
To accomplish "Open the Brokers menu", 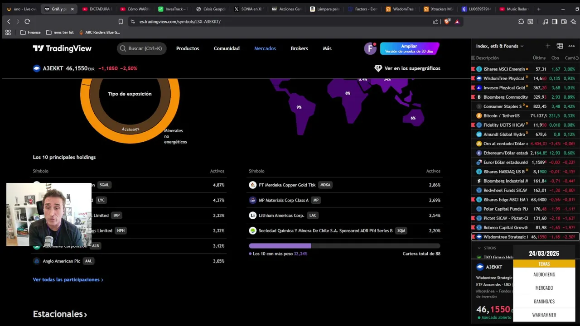I will point(300,48).
